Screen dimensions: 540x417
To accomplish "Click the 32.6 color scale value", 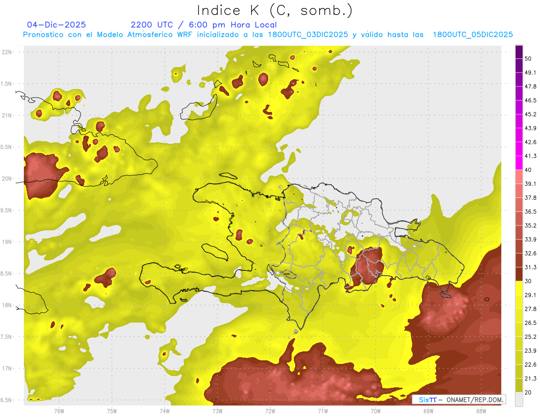I will tap(531, 253).
